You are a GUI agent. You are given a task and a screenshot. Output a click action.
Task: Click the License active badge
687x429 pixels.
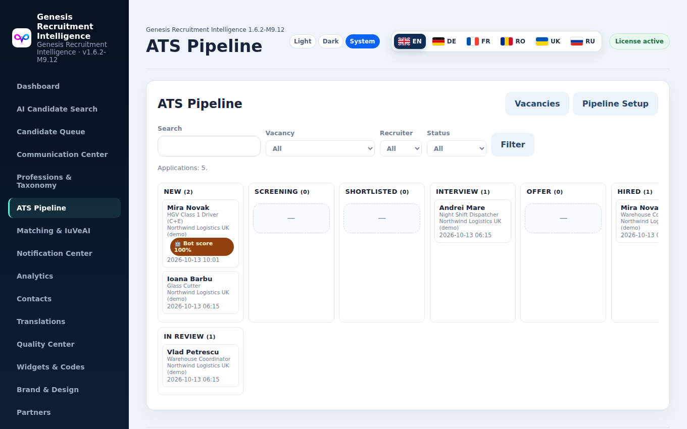click(x=639, y=41)
